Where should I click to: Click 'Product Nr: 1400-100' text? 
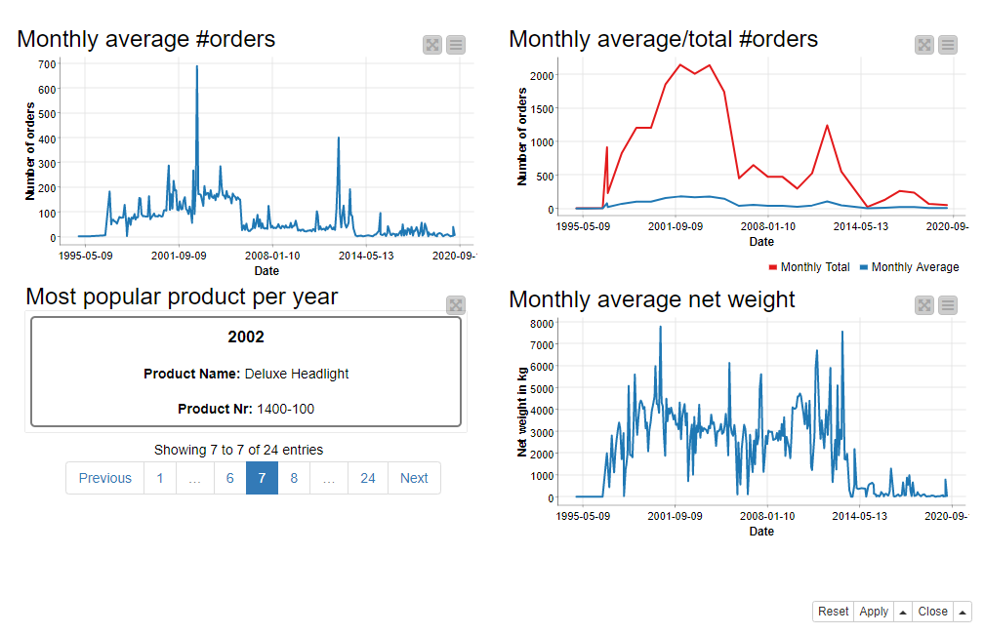[x=246, y=409]
